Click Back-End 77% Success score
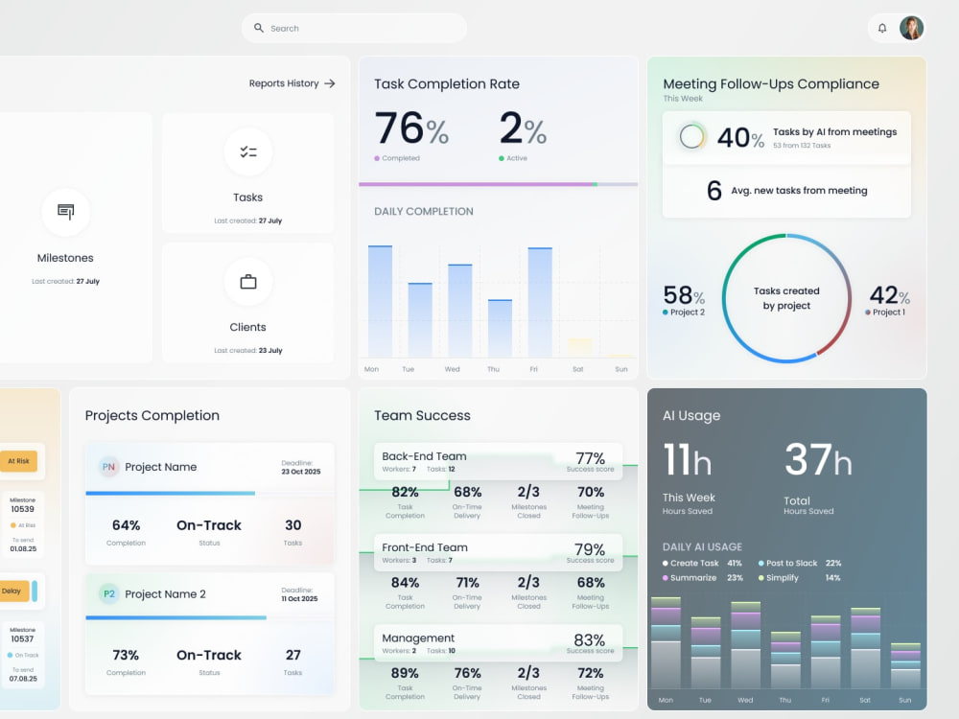This screenshot has width=959, height=719. click(590, 462)
